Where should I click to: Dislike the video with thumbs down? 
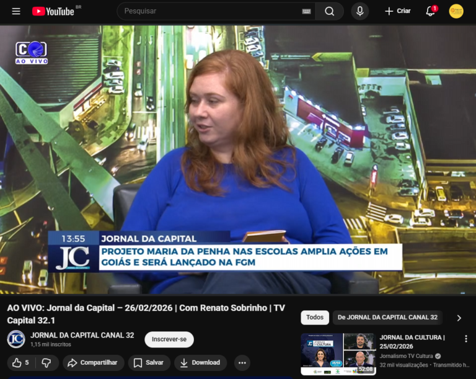[x=48, y=363]
